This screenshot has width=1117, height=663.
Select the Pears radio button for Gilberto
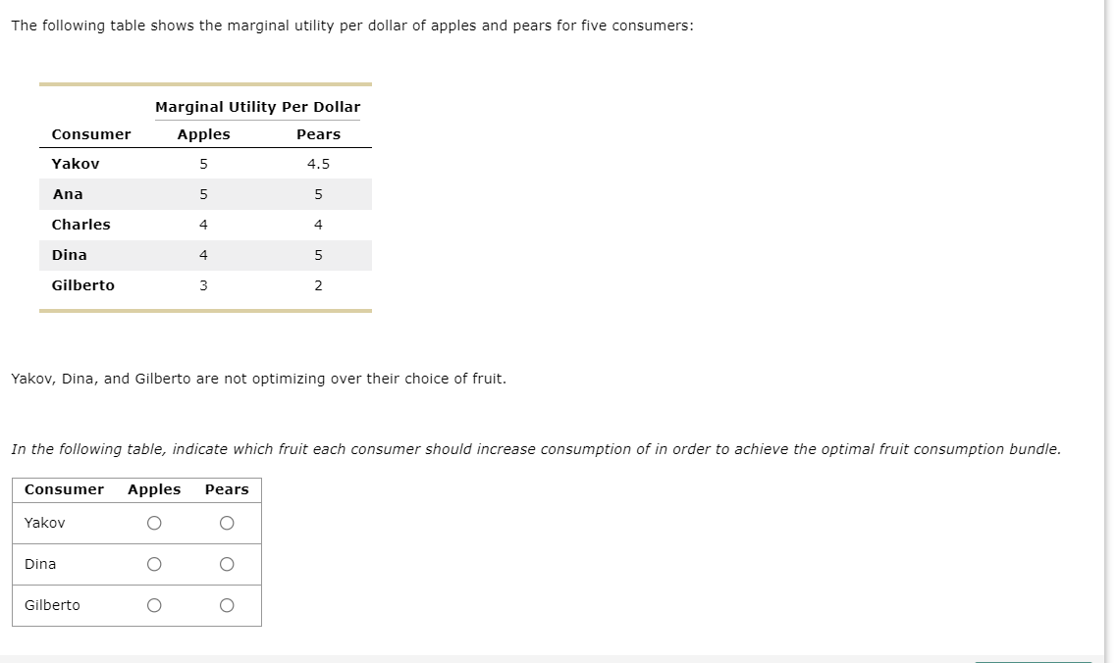226,605
